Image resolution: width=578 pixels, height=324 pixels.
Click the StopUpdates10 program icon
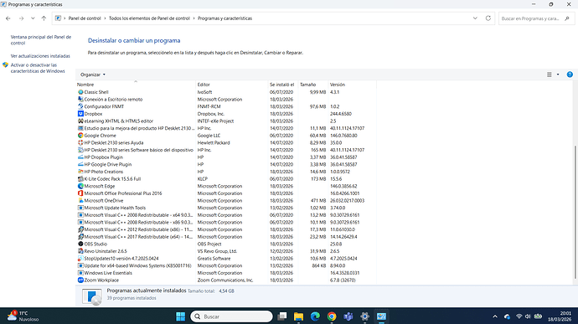click(80, 259)
